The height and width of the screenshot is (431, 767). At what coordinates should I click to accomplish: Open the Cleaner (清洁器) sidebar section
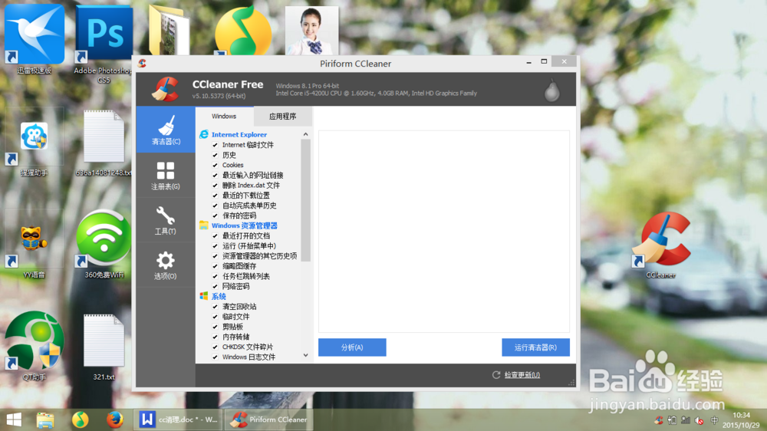[166, 130]
